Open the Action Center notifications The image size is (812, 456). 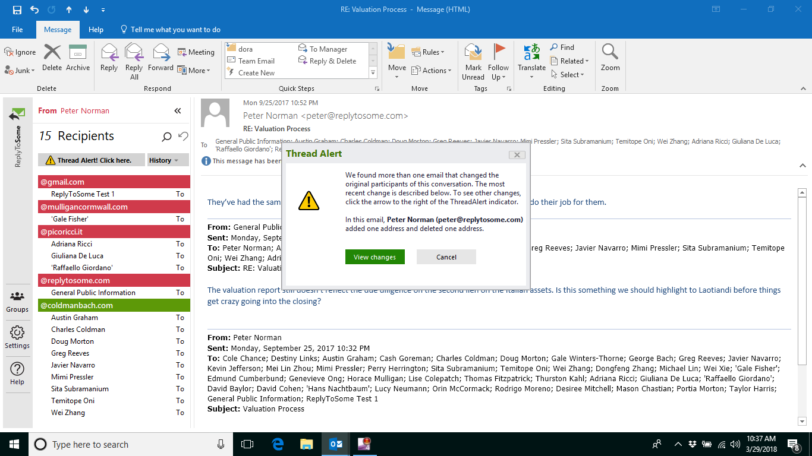tap(794, 444)
